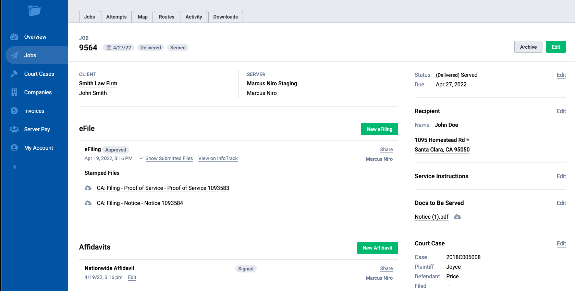The height and width of the screenshot is (291, 575).
Task: Download the Proof of Service stamped file icon
Action: [x=88, y=188]
